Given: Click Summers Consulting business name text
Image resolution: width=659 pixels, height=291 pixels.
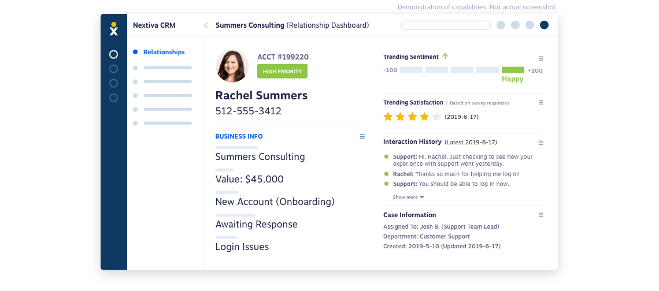Looking at the screenshot, I should pos(260,156).
